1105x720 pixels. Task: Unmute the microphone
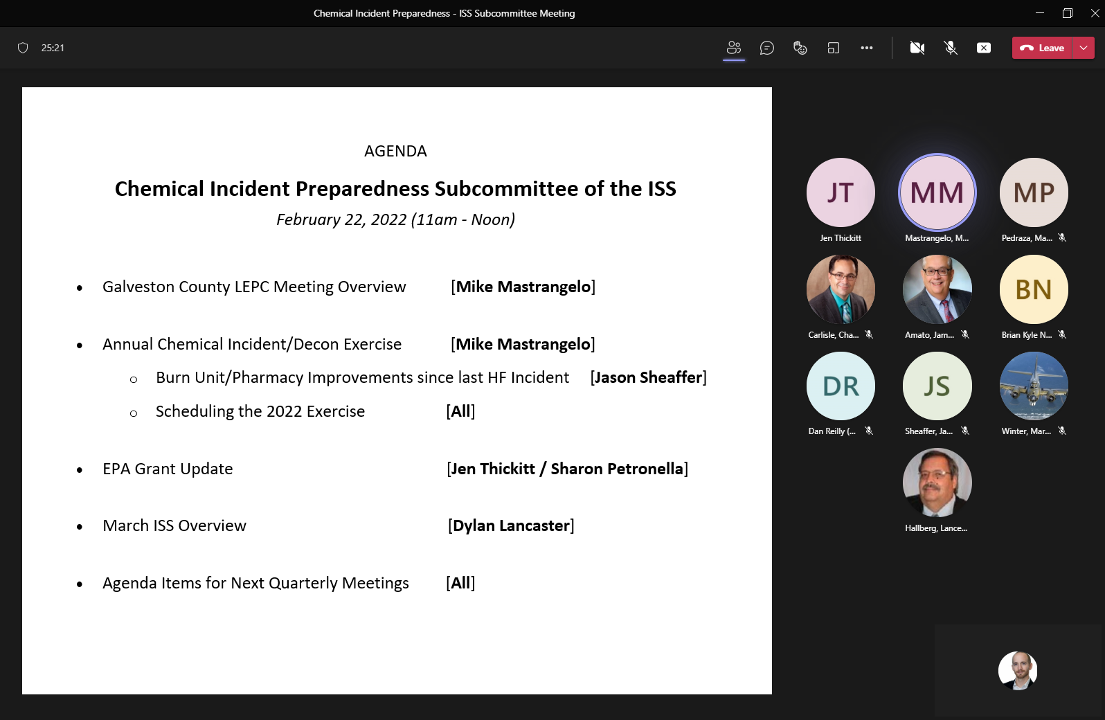950,48
